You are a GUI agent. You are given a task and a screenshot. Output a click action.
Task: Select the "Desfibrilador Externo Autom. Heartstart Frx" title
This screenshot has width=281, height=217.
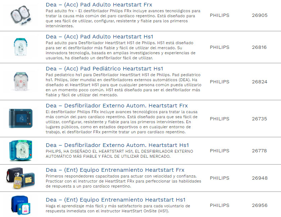click(117, 106)
